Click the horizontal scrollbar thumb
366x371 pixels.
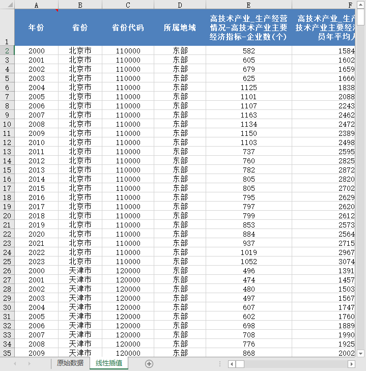pyautogui.click(x=240, y=364)
